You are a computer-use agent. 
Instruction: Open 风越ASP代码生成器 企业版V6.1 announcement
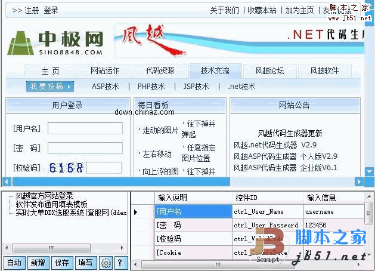pos(285,168)
